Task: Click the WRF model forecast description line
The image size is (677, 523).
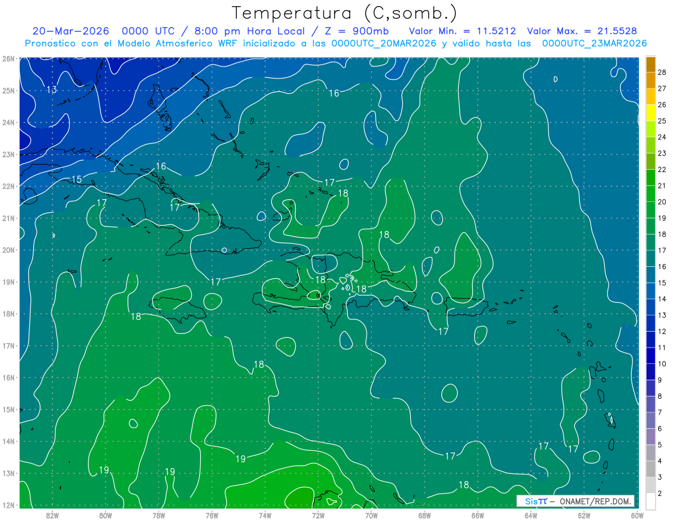Action: (x=336, y=43)
